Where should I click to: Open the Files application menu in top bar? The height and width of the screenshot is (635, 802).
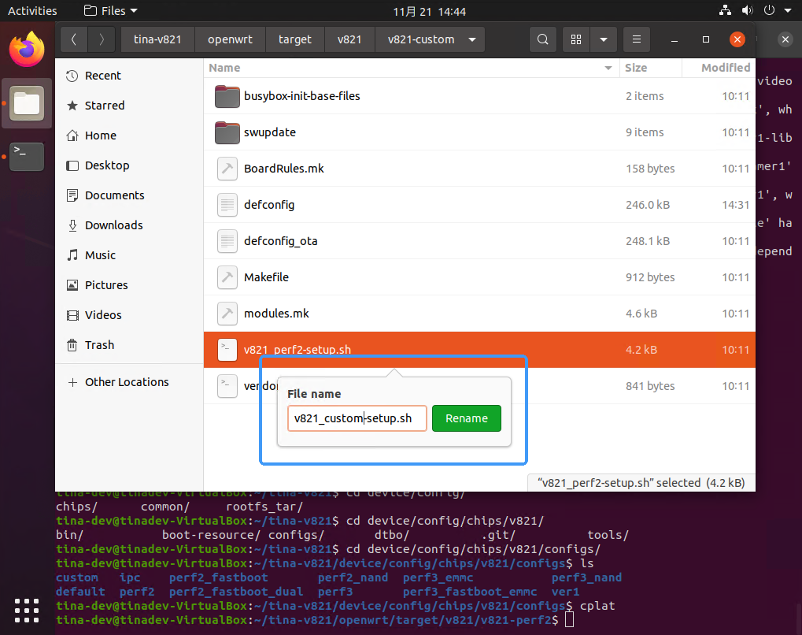coord(110,11)
